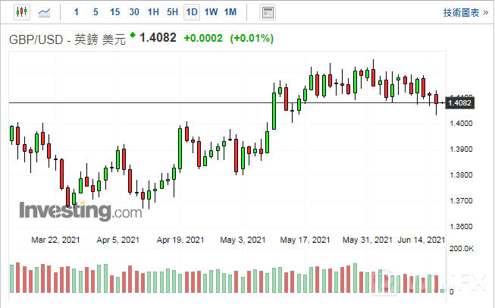495x308 pixels.
Task: Choose the 1W weekly timeframe
Action: click(211, 12)
